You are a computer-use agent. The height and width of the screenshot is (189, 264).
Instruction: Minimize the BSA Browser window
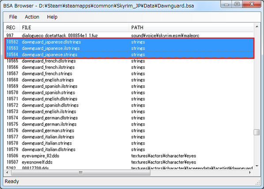click(x=226, y=4)
